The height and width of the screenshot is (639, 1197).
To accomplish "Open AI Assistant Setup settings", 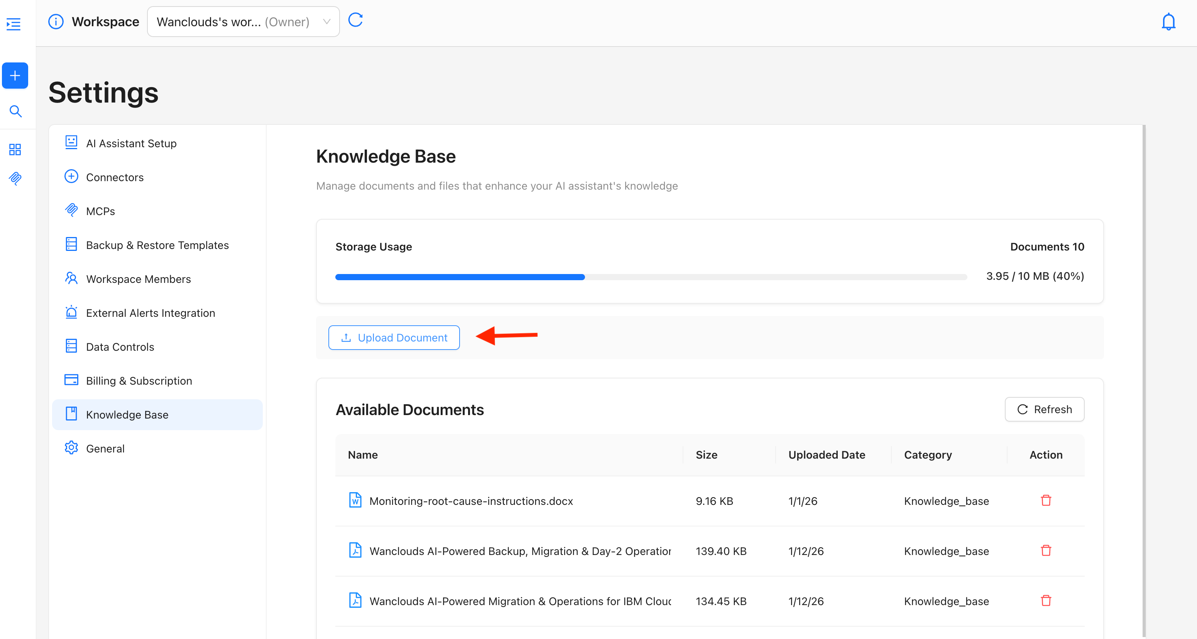I will 131,143.
